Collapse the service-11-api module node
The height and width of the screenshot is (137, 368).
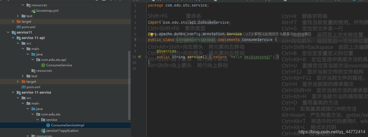pyautogui.click(x=13, y=38)
